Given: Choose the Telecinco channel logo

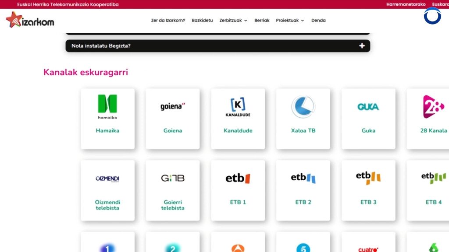Looking at the screenshot, I should [x=303, y=248].
